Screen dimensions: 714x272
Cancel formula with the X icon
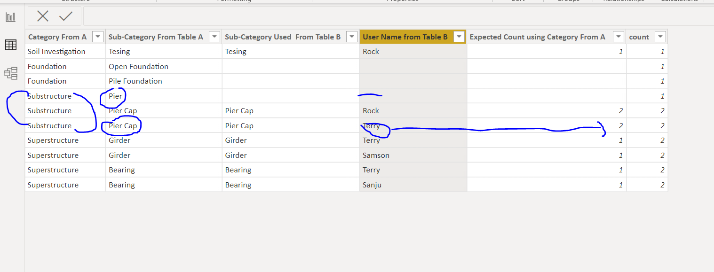[43, 16]
